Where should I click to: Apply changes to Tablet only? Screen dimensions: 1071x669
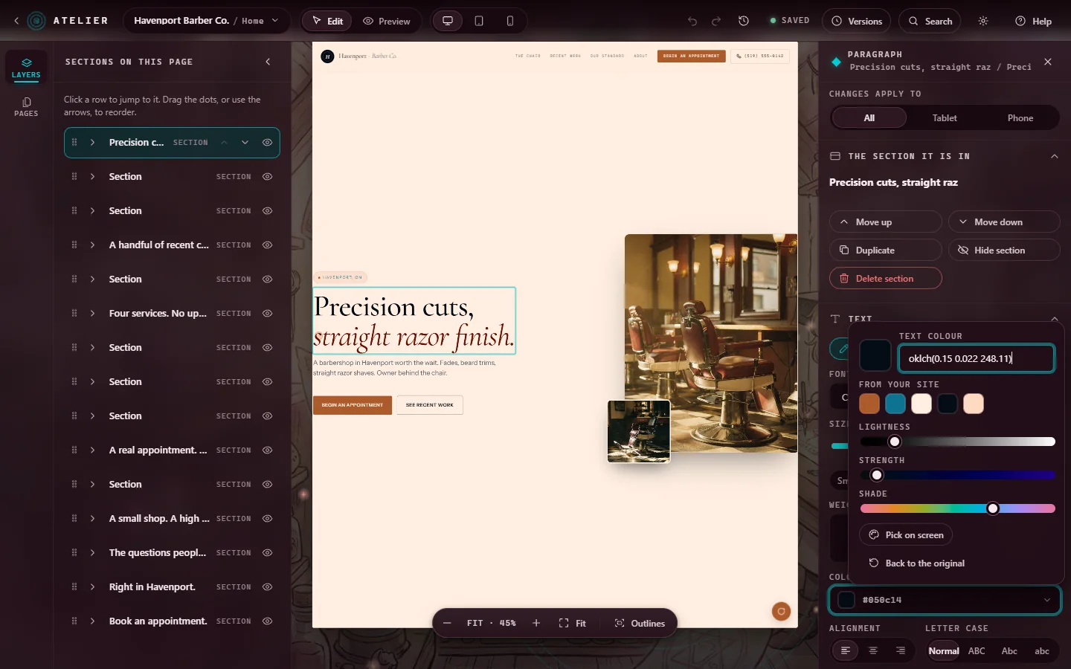[945, 118]
